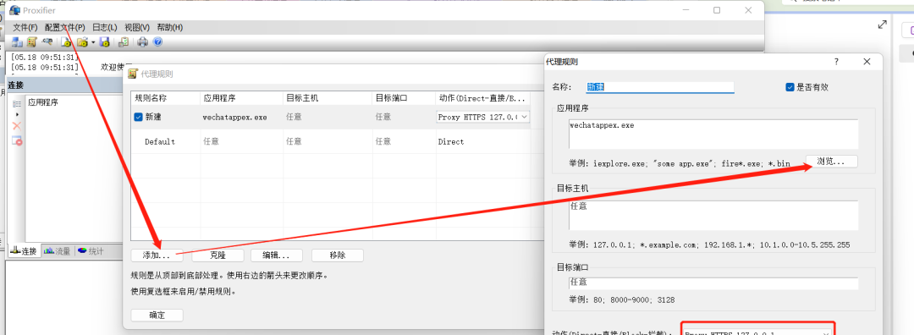
Task: Click 应用程序 column header in 连接 panel
Action: click(43, 102)
